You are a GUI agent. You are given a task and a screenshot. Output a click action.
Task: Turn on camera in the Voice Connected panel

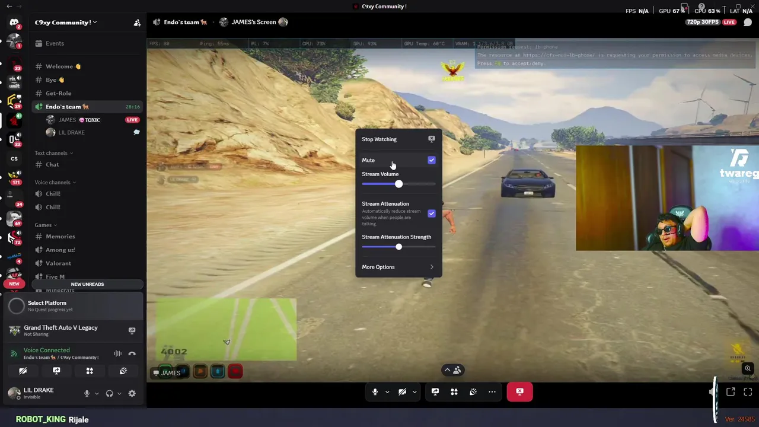point(23,371)
